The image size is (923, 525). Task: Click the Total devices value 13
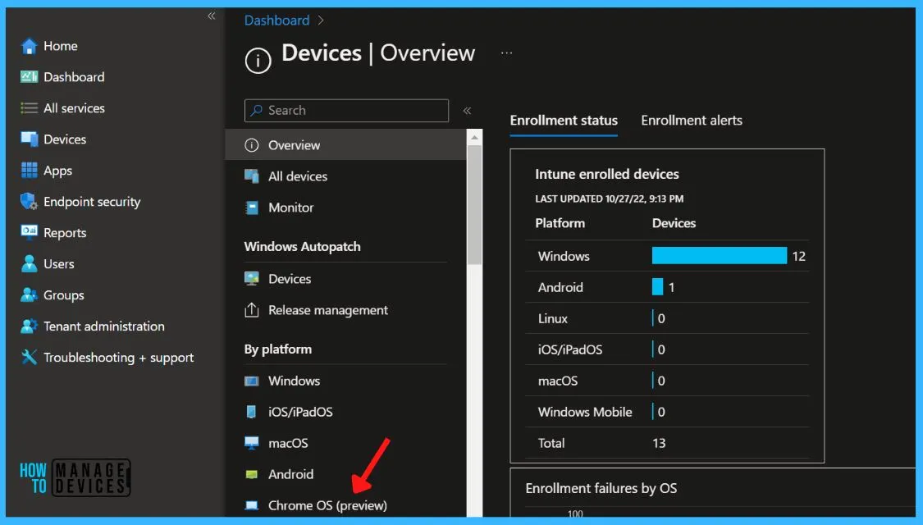point(659,443)
